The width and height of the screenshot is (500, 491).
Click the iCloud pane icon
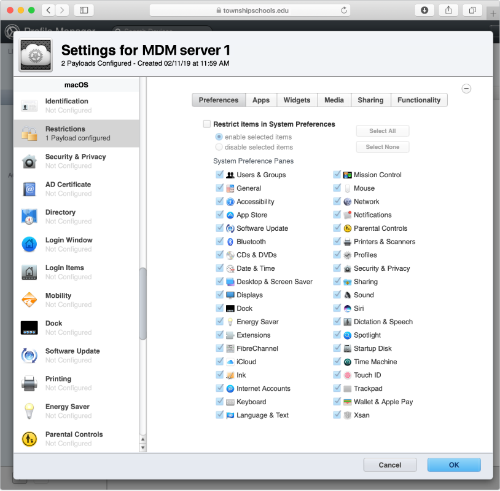point(230,362)
